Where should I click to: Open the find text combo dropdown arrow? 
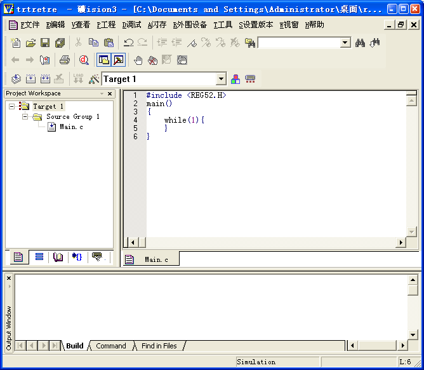point(345,43)
